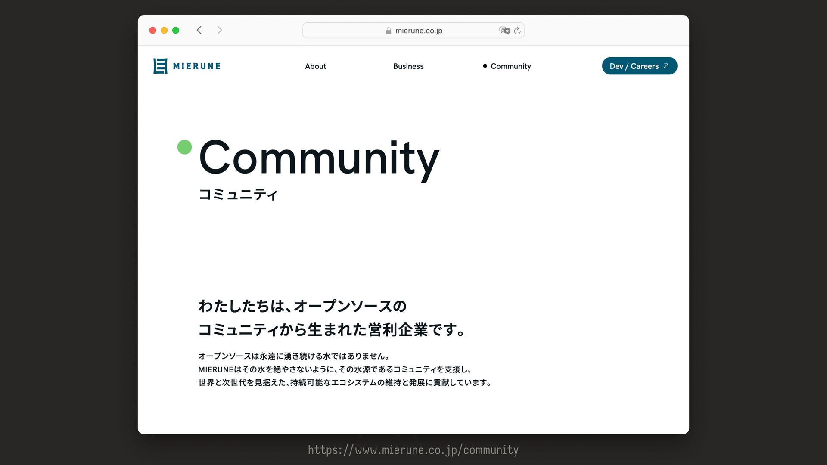
Task: Go back with browser back arrow
Action: [199, 30]
